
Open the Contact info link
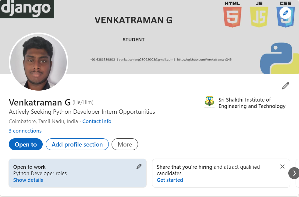tap(97, 121)
